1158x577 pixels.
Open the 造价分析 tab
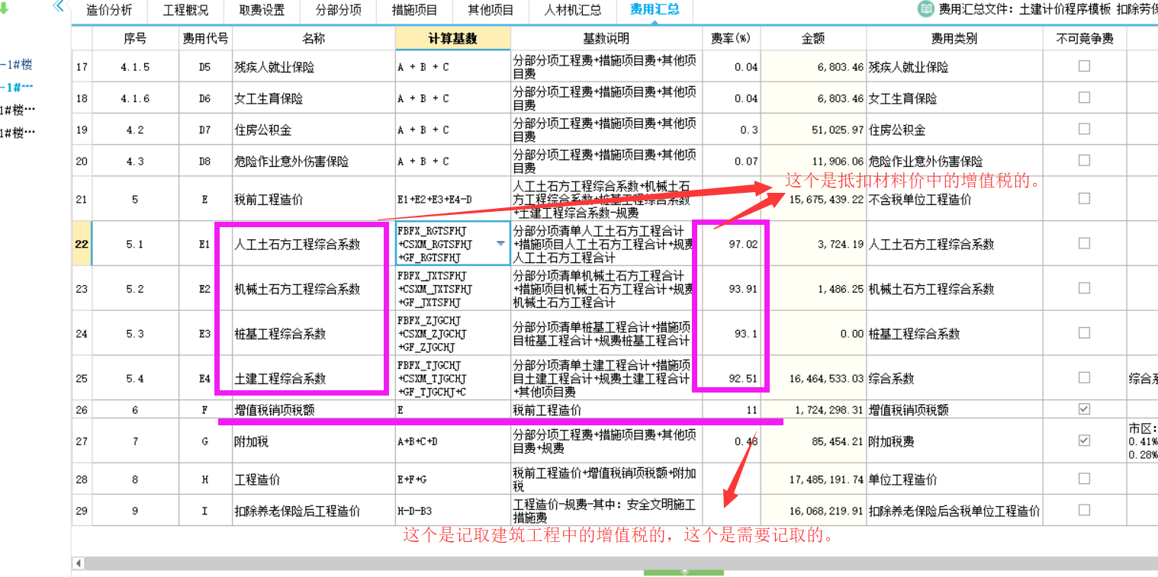(109, 11)
